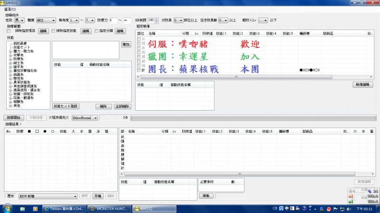380x213 pixels.
Task: Expand the 劍士系 skill tree node
Action: coord(10,63)
